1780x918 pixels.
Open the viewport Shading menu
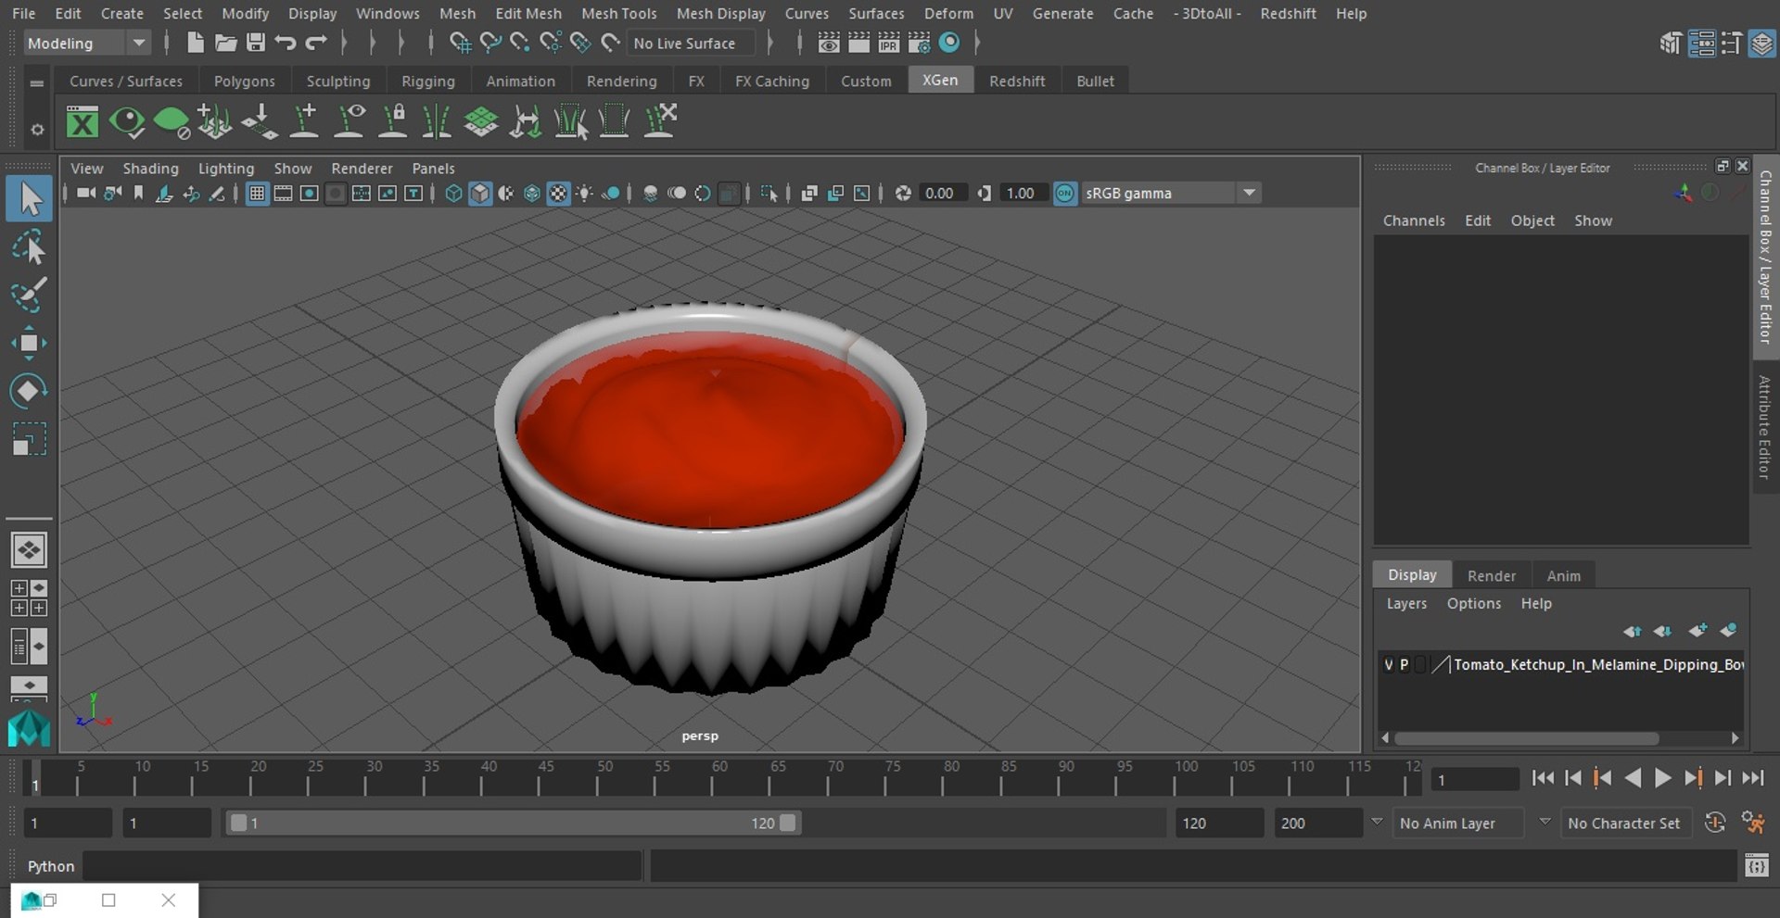click(x=150, y=169)
